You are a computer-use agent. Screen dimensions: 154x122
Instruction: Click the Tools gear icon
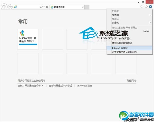pos(150,7)
